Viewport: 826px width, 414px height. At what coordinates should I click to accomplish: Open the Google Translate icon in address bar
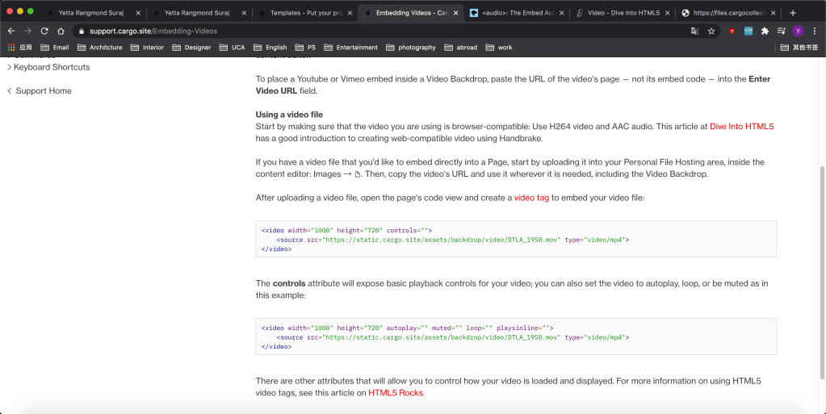pos(694,31)
